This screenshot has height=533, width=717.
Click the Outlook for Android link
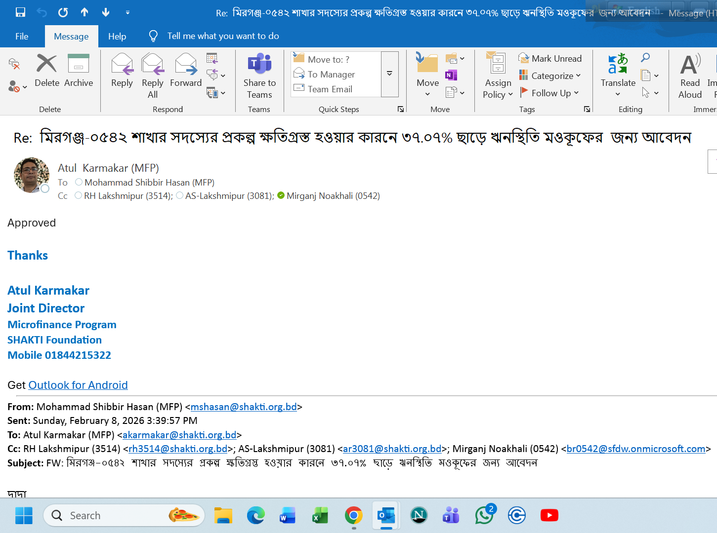click(x=78, y=385)
